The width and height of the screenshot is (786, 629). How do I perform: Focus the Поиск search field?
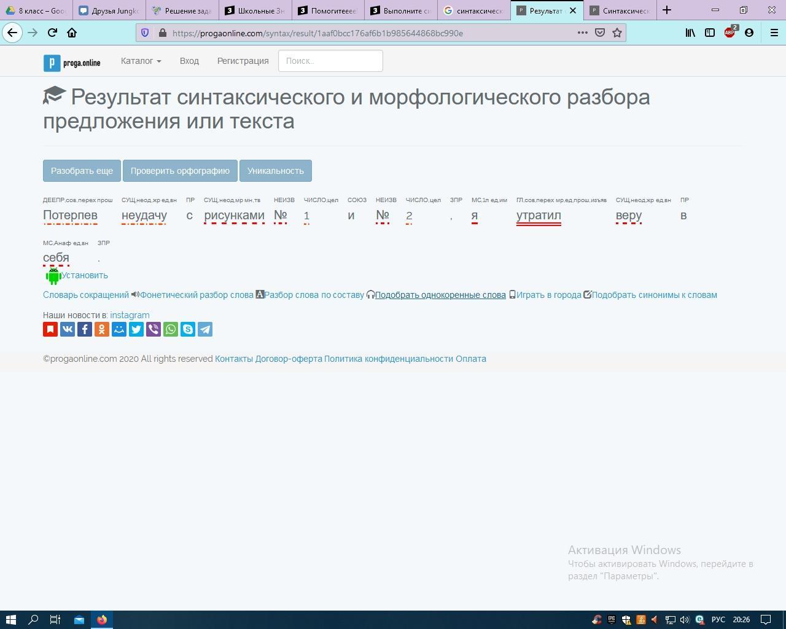point(330,61)
